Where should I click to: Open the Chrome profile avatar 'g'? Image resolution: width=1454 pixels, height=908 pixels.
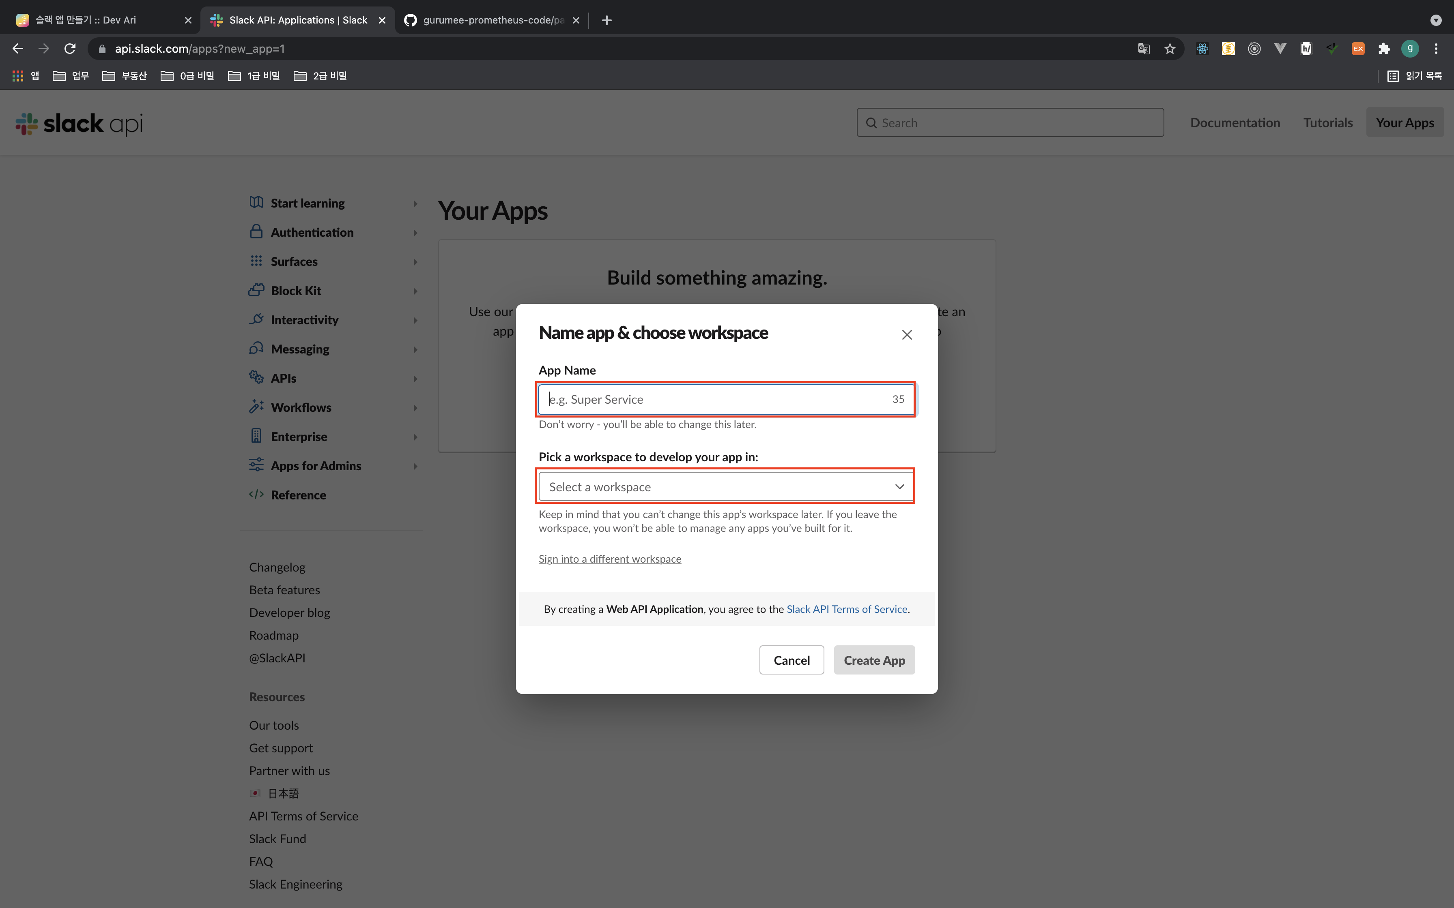pos(1410,49)
